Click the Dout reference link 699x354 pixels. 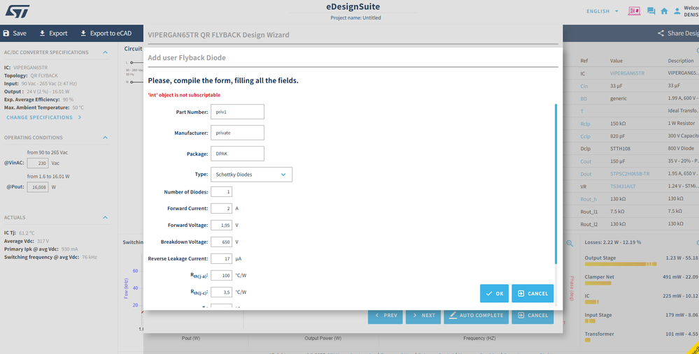(586, 175)
